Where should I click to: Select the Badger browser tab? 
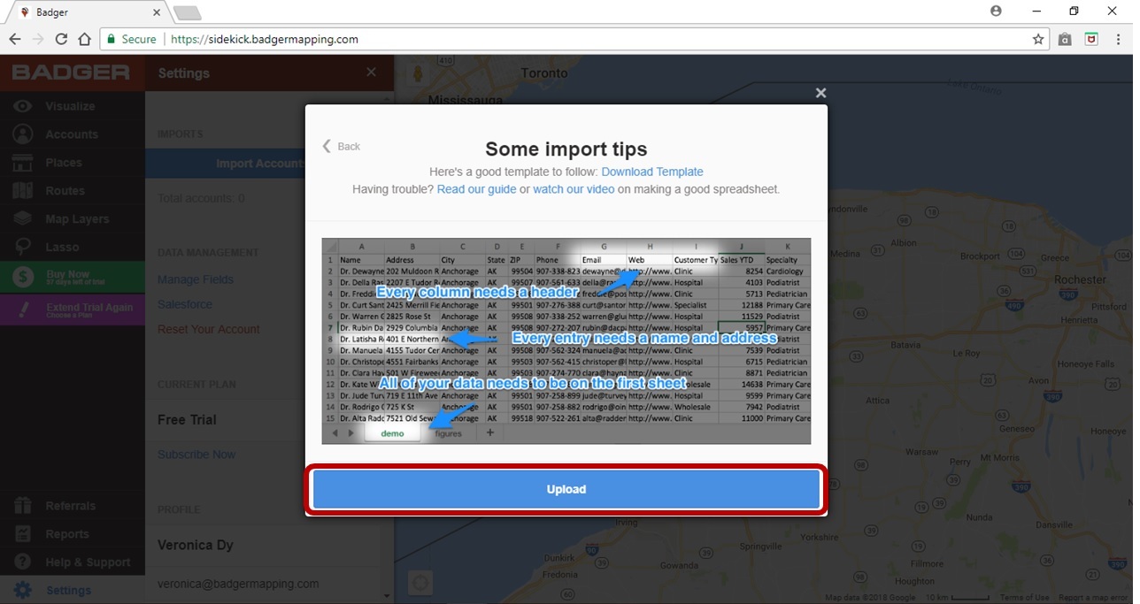87,12
